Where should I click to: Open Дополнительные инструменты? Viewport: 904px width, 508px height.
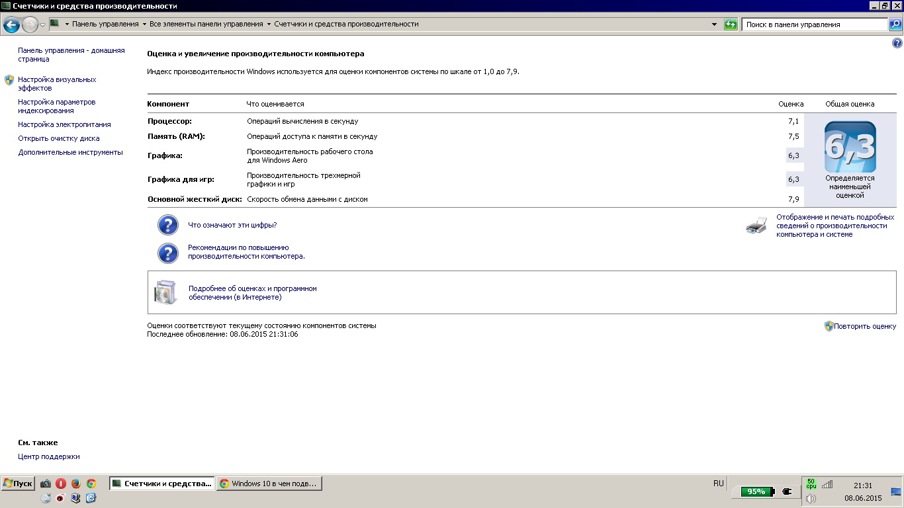(70, 152)
